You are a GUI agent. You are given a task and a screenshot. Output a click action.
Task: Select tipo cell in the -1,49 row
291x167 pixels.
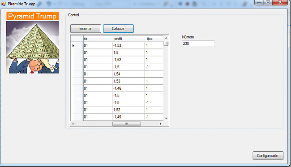154,117
